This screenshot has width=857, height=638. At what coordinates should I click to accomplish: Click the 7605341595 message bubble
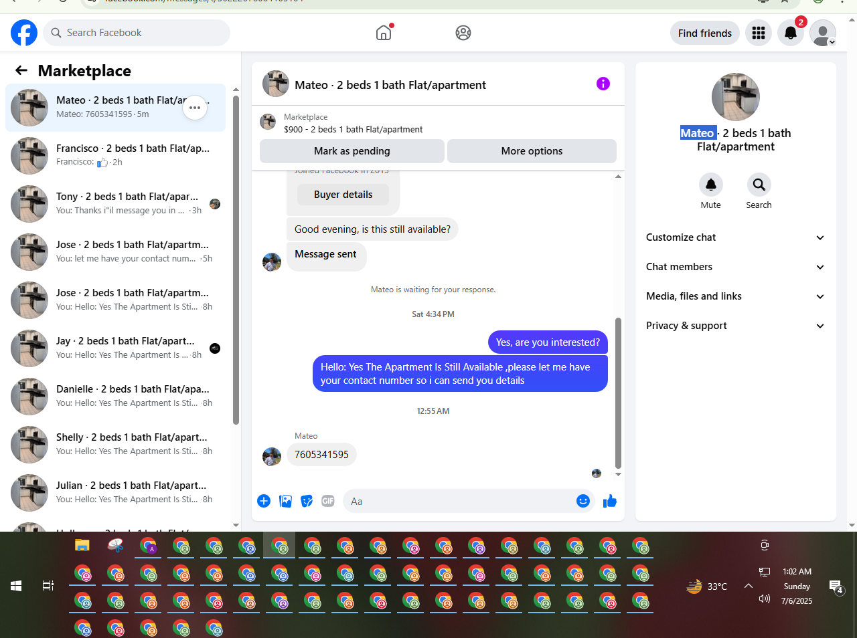coord(321,455)
